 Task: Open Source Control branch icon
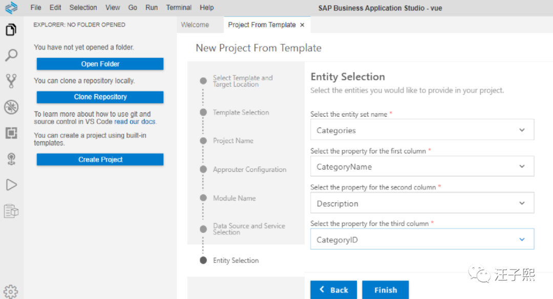click(x=11, y=81)
